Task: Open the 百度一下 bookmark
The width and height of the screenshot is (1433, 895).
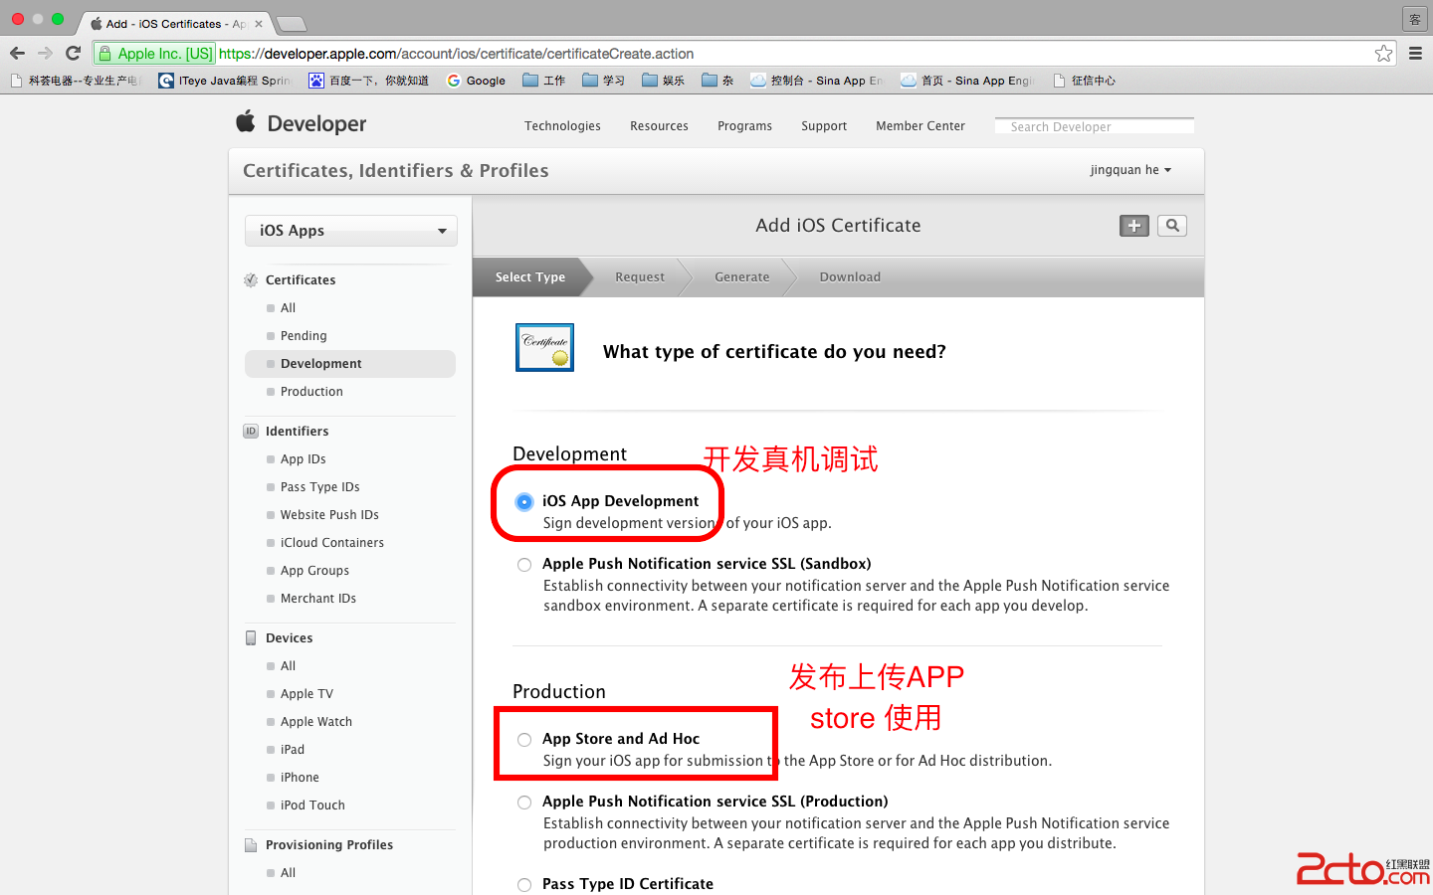Action: (x=368, y=81)
